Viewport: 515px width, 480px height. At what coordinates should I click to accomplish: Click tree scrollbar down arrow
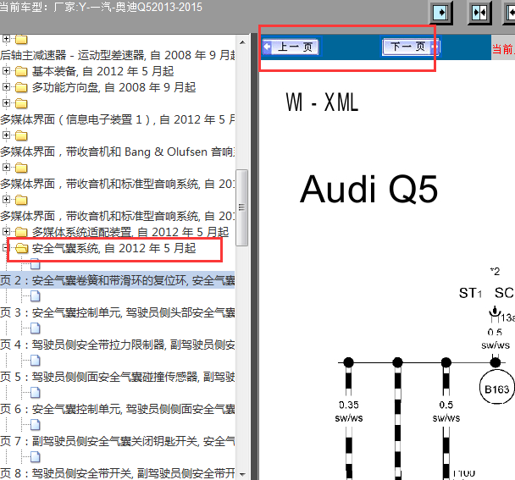(242, 474)
